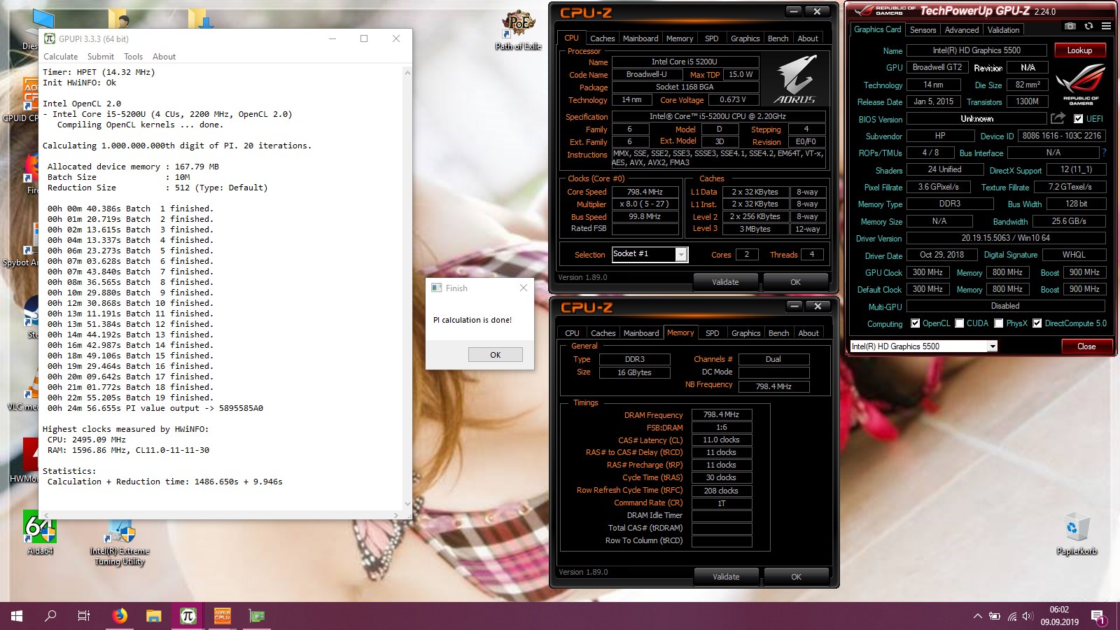Close the Finish dialog with X
This screenshot has height=630, width=1120.
523,288
